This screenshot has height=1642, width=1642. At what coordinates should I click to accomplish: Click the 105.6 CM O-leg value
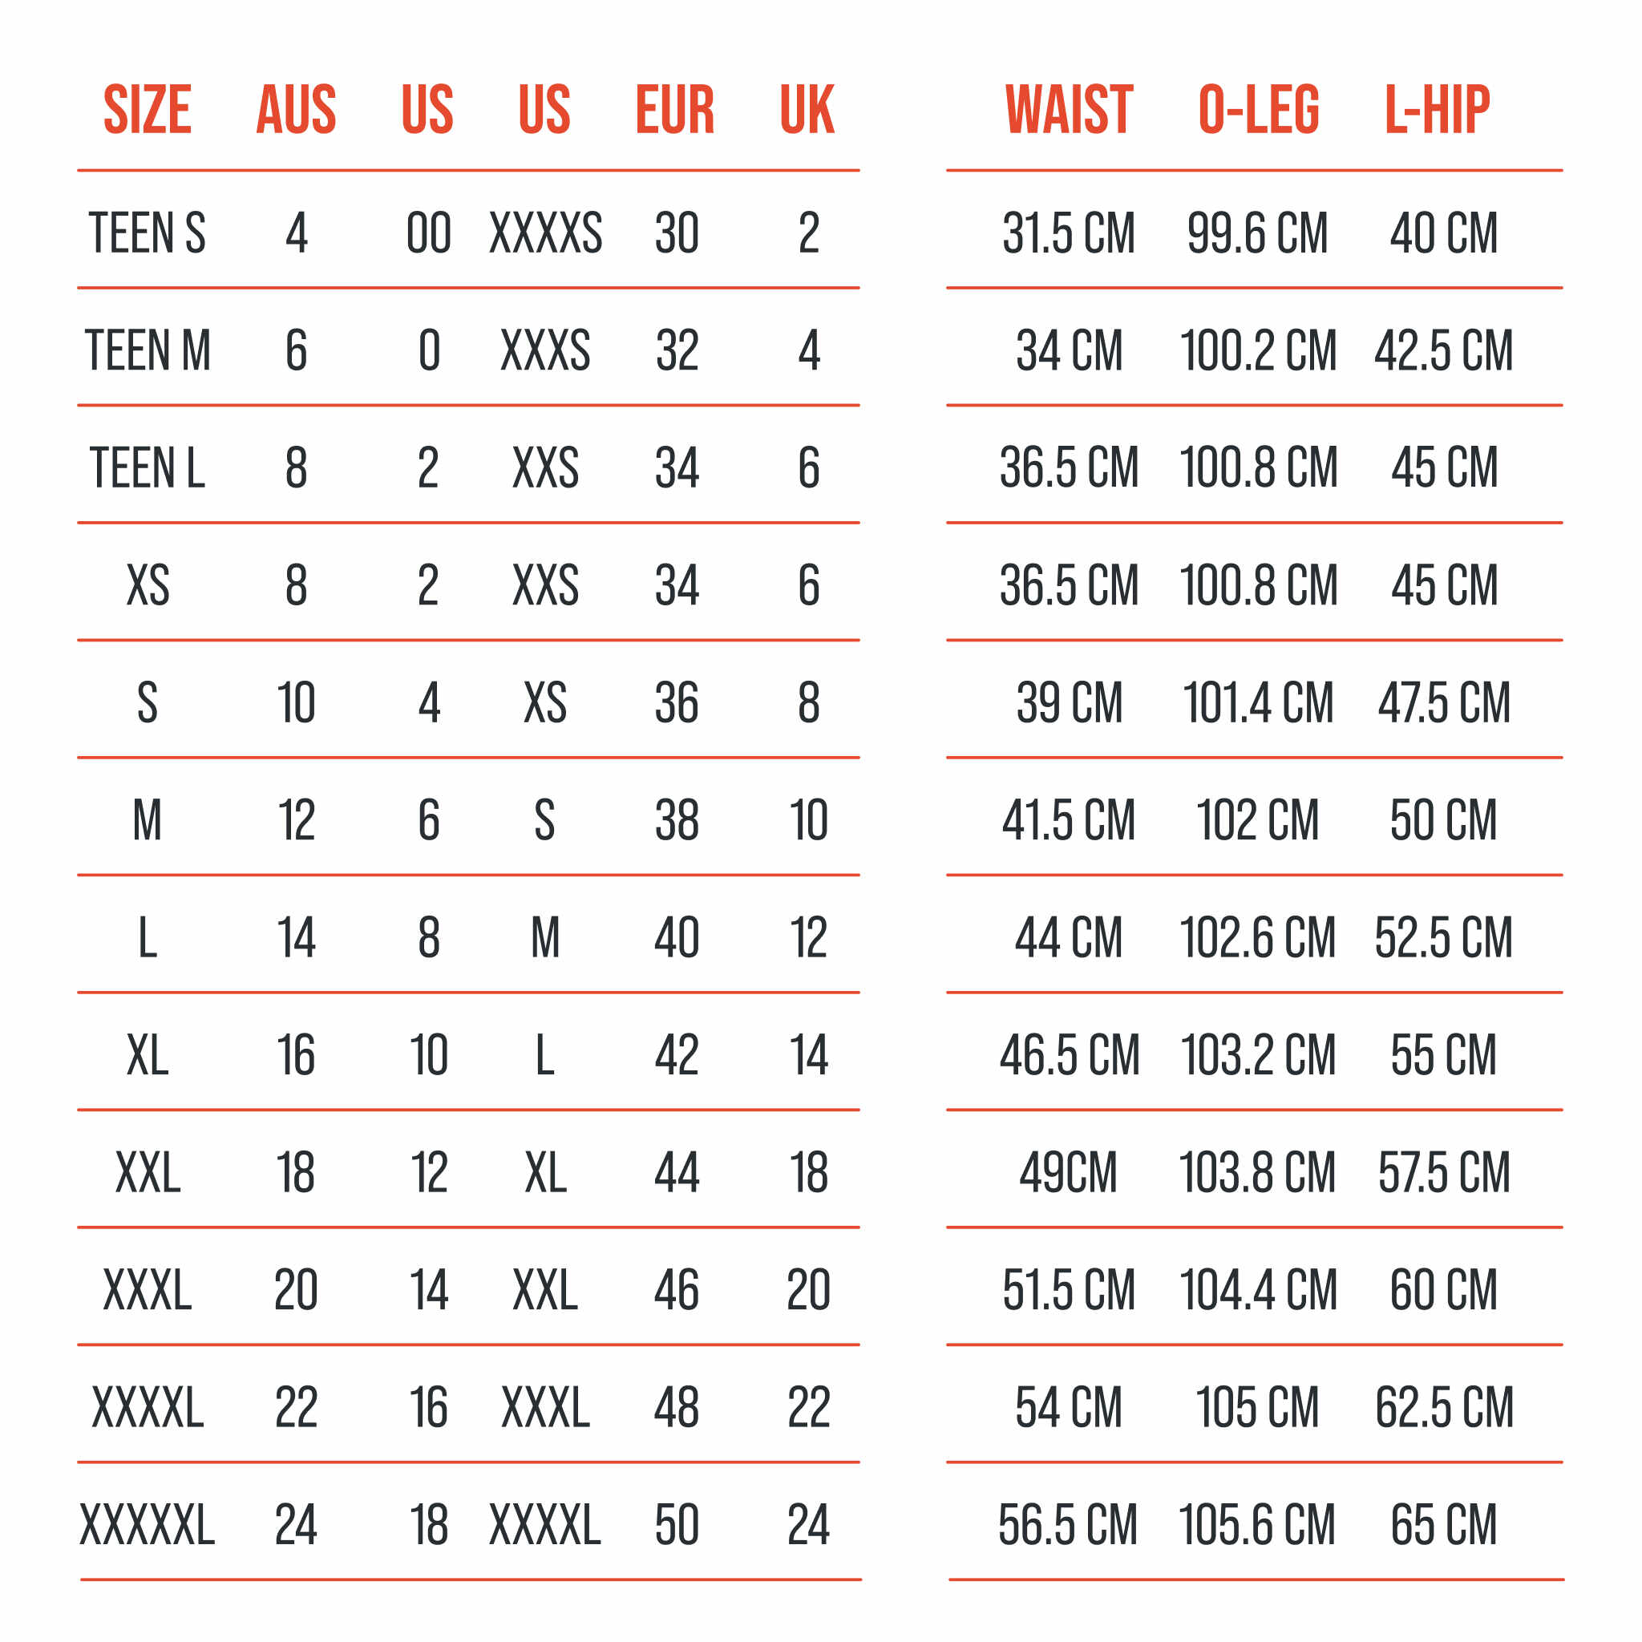coord(1257,1525)
